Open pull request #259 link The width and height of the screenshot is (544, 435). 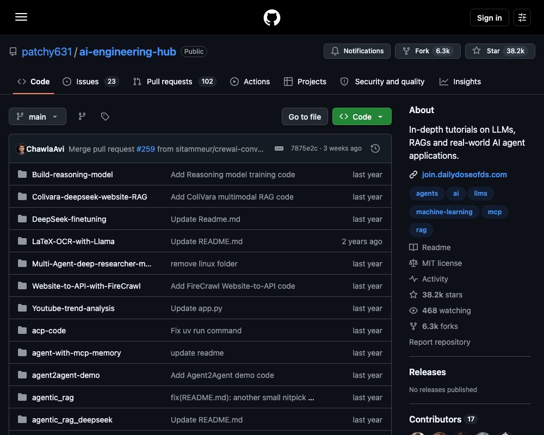pos(146,149)
